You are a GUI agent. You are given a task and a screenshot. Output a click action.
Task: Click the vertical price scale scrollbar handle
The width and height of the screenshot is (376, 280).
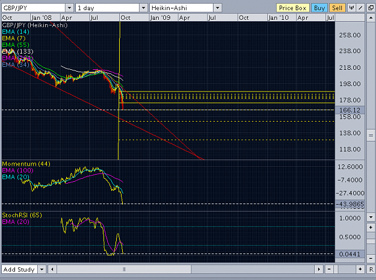click(371, 135)
